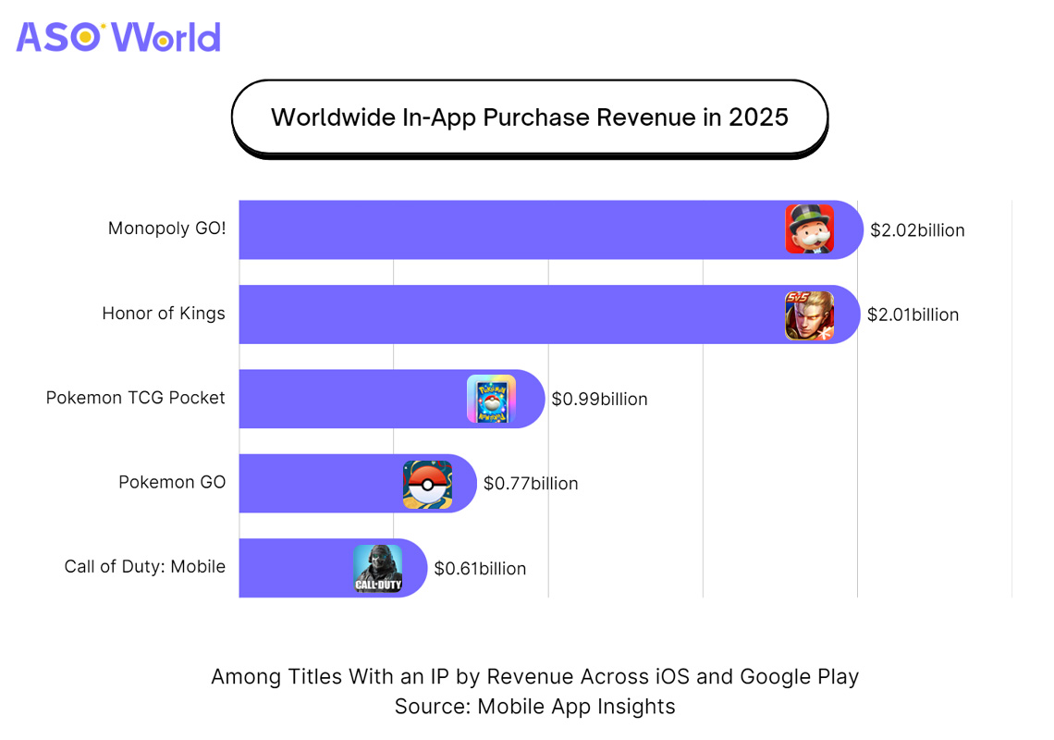Click the chart title box
Viewport: 1054px width, 740px height.
[529, 117]
